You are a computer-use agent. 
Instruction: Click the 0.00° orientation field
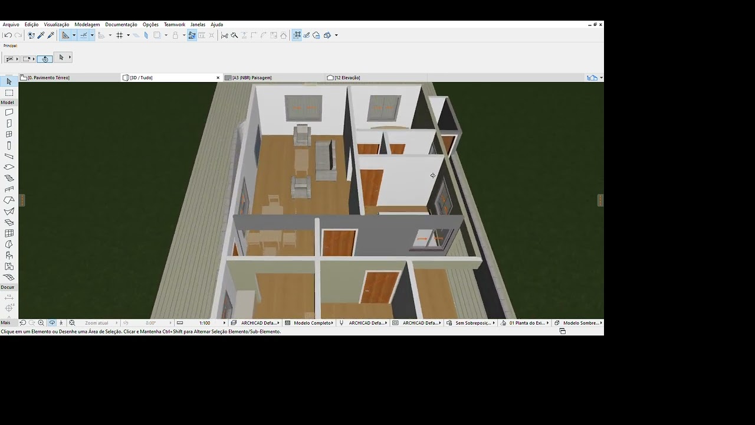pos(151,323)
